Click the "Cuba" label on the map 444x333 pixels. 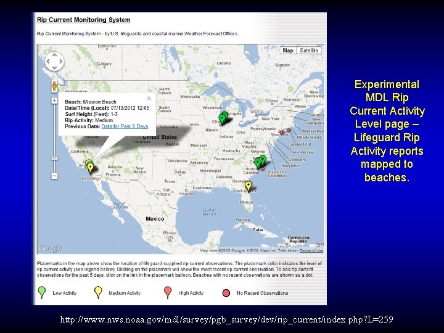pyautogui.click(x=257, y=229)
